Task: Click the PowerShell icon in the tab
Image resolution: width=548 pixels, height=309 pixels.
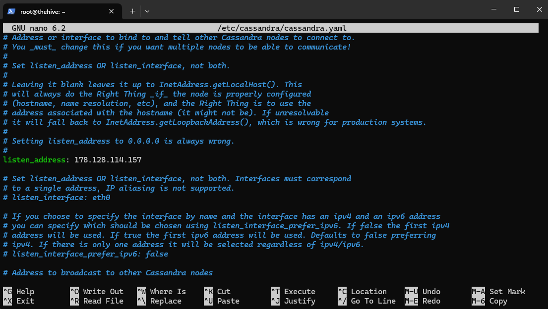Action: (x=11, y=11)
